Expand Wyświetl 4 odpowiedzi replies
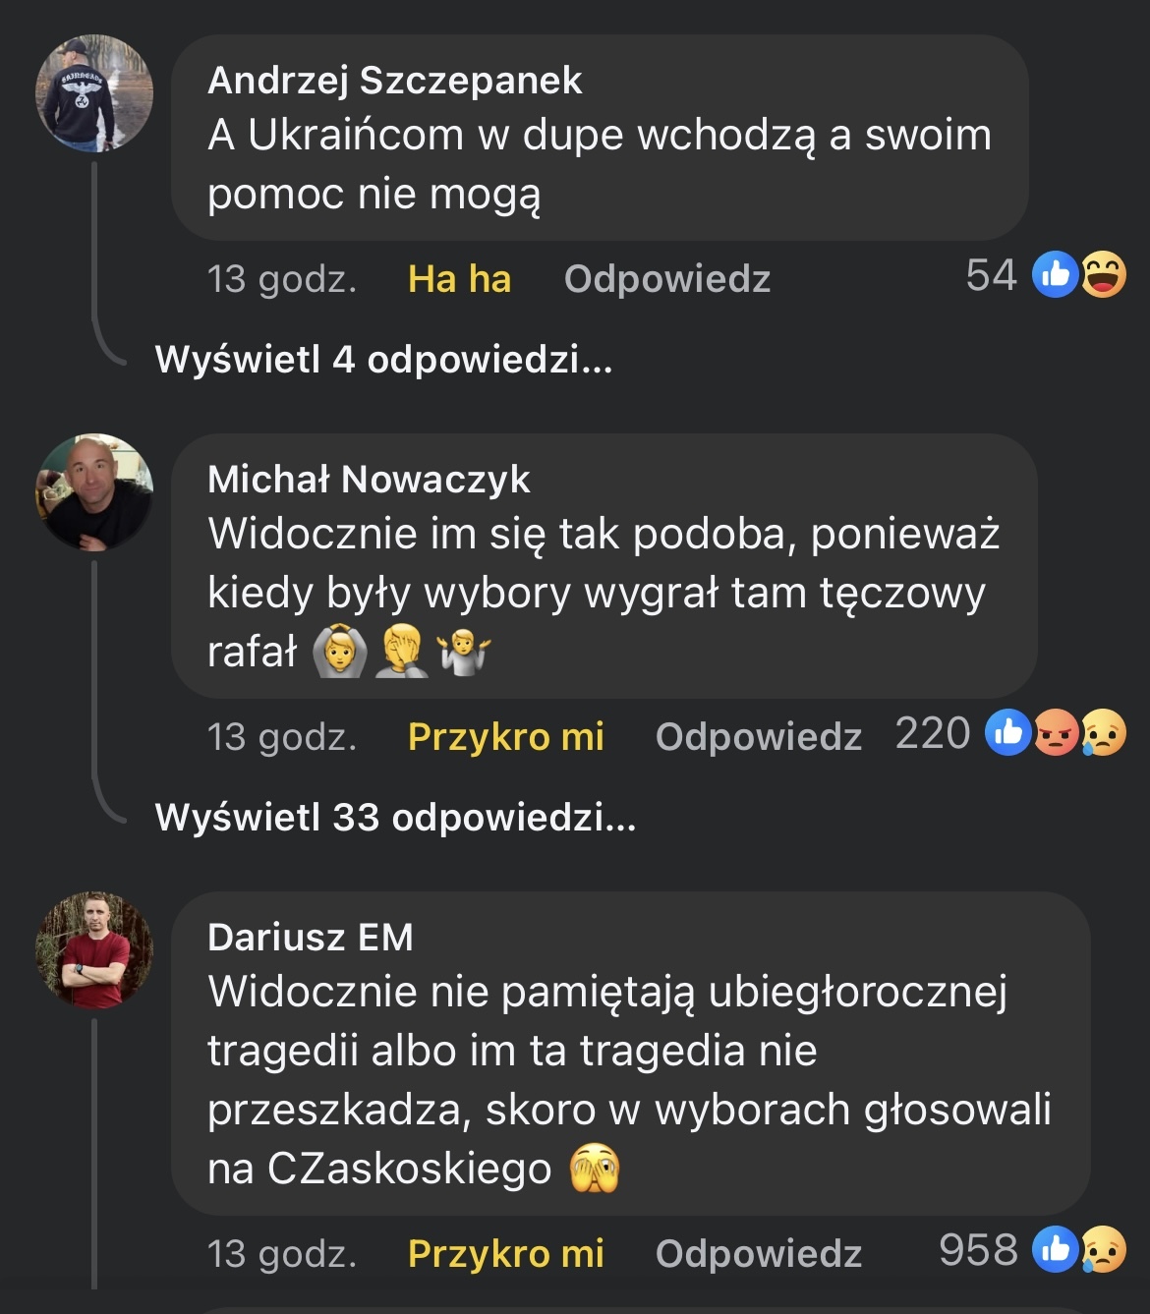Viewport: 1150px width, 1314px height. tap(383, 360)
